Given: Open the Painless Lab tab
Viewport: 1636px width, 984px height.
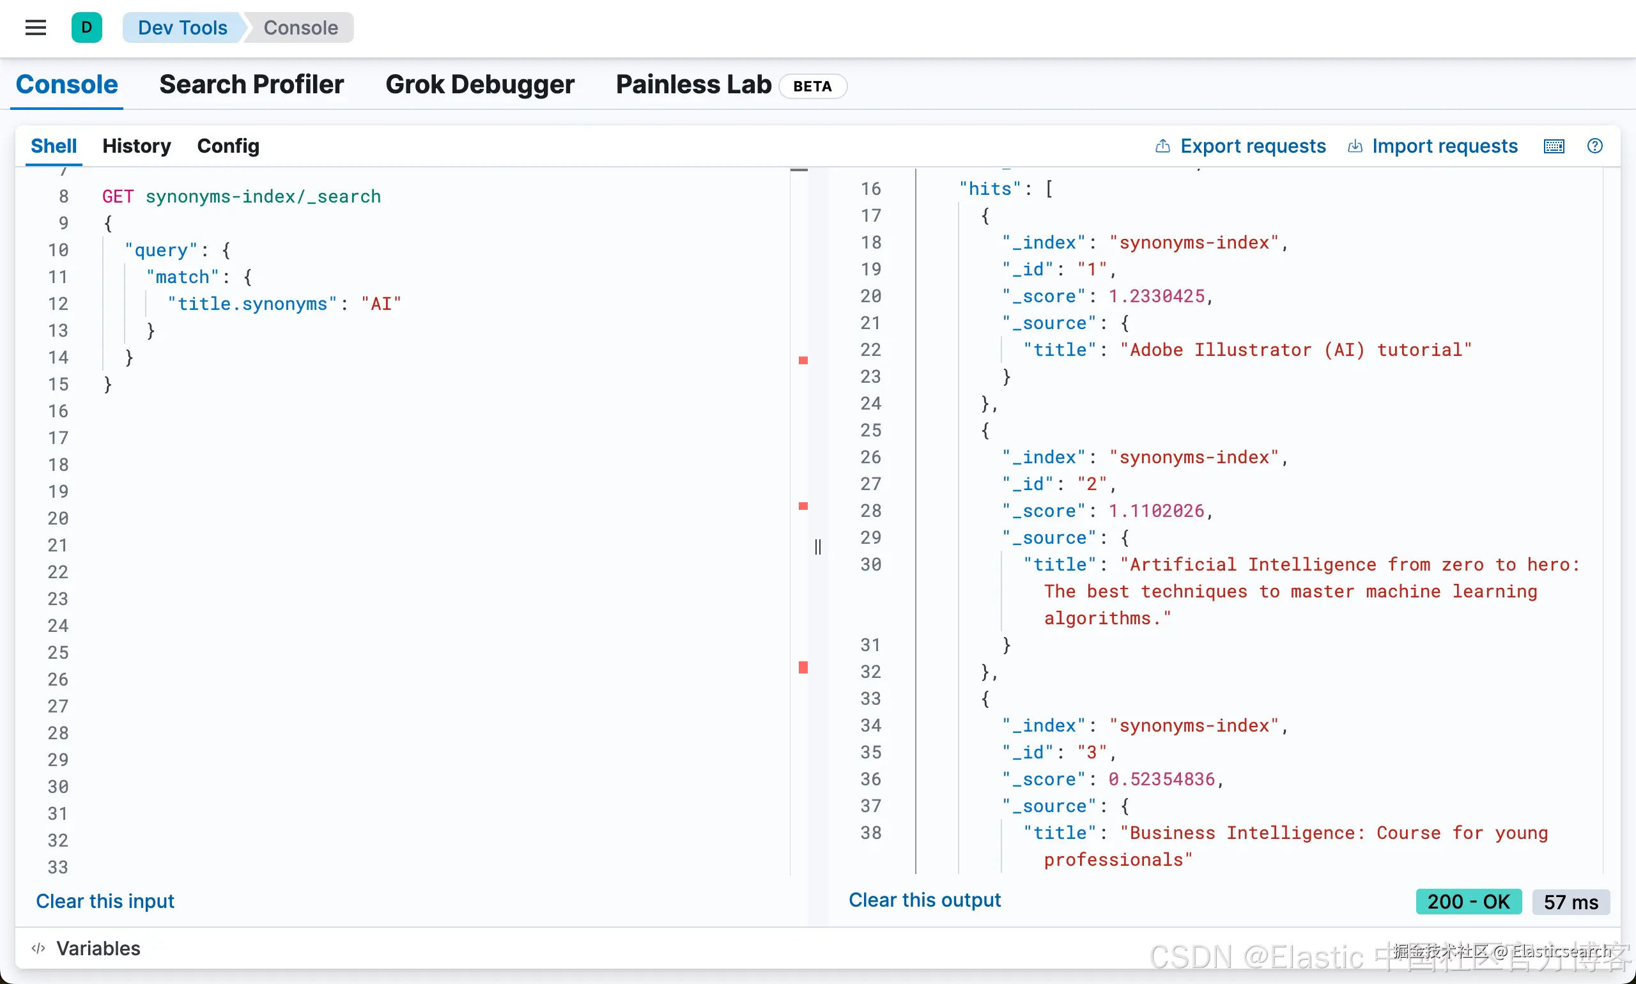Looking at the screenshot, I should tap(693, 85).
